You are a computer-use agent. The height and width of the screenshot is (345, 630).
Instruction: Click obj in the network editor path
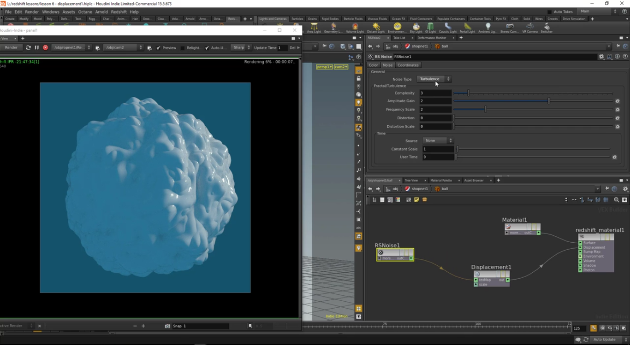click(392, 189)
